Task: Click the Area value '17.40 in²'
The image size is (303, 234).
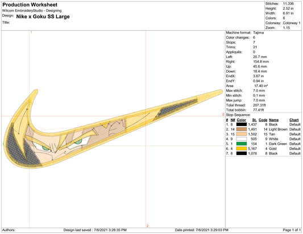Action: point(261,86)
